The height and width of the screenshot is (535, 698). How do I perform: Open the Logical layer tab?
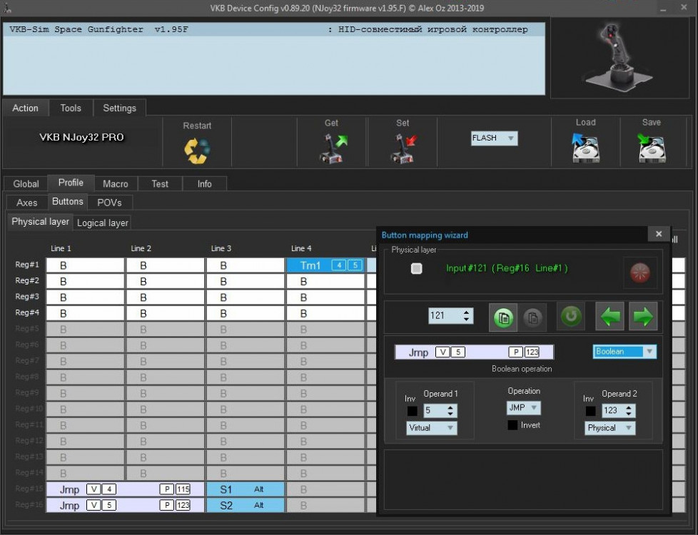coord(102,223)
